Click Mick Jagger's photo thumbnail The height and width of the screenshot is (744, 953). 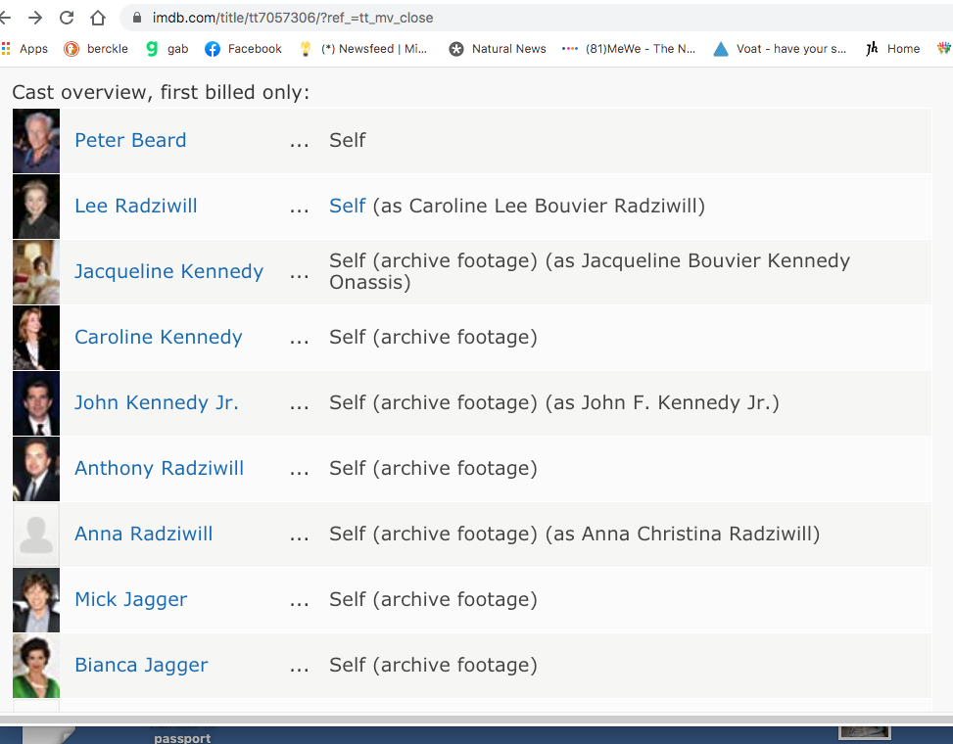(36, 600)
